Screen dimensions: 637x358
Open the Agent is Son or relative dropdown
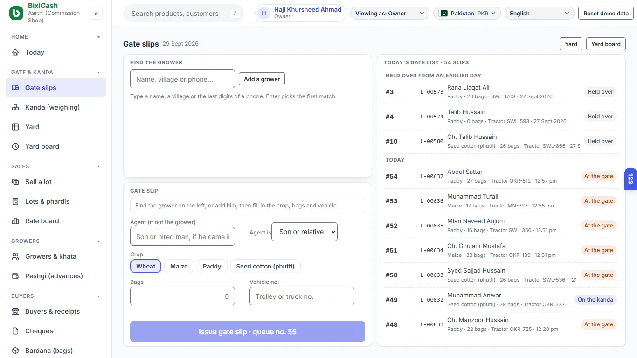pos(305,232)
